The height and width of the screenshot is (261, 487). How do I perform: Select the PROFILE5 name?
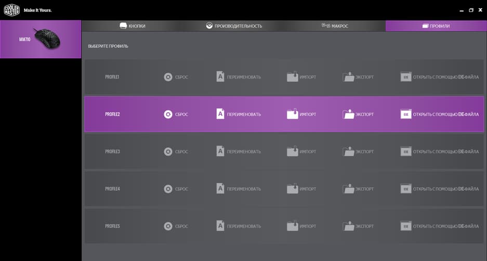click(112, 226)
